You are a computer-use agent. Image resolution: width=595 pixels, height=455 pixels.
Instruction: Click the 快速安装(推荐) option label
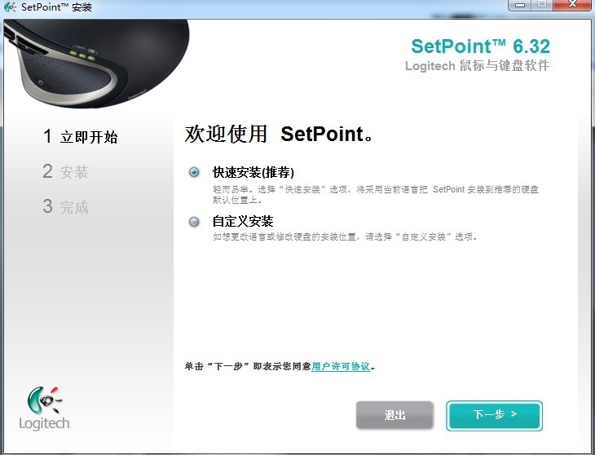(253, 173)
